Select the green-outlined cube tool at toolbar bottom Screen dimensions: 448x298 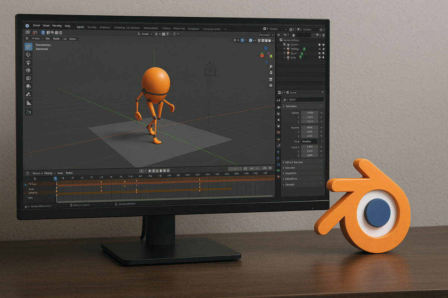pyautogui.click(x=29, y=112)
